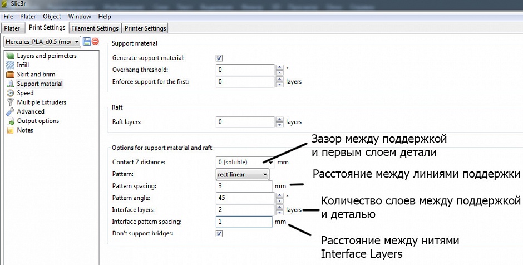Click the Enforce support for the first field

[245, 82]
